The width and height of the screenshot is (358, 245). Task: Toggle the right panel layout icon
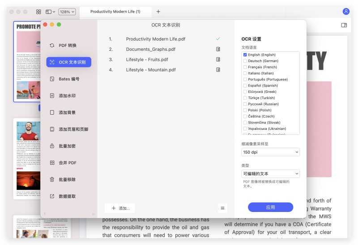(344, 25)
